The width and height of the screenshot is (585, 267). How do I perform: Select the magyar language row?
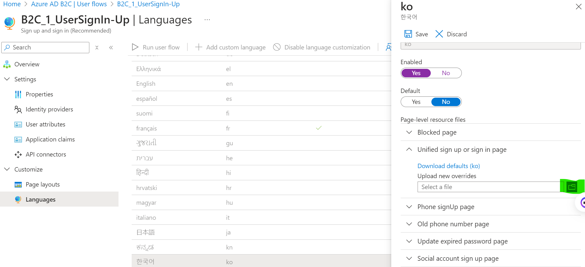[x=261, y=203]
